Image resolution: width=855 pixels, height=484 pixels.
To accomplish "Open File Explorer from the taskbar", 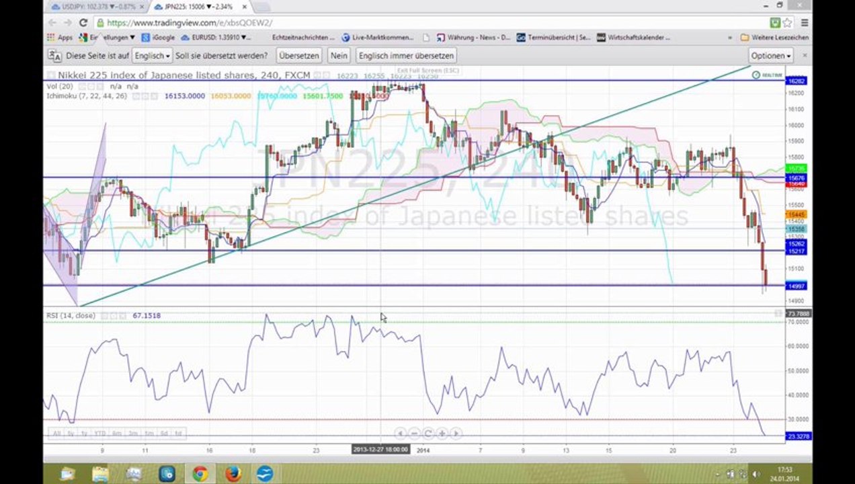I will point(100,474).
